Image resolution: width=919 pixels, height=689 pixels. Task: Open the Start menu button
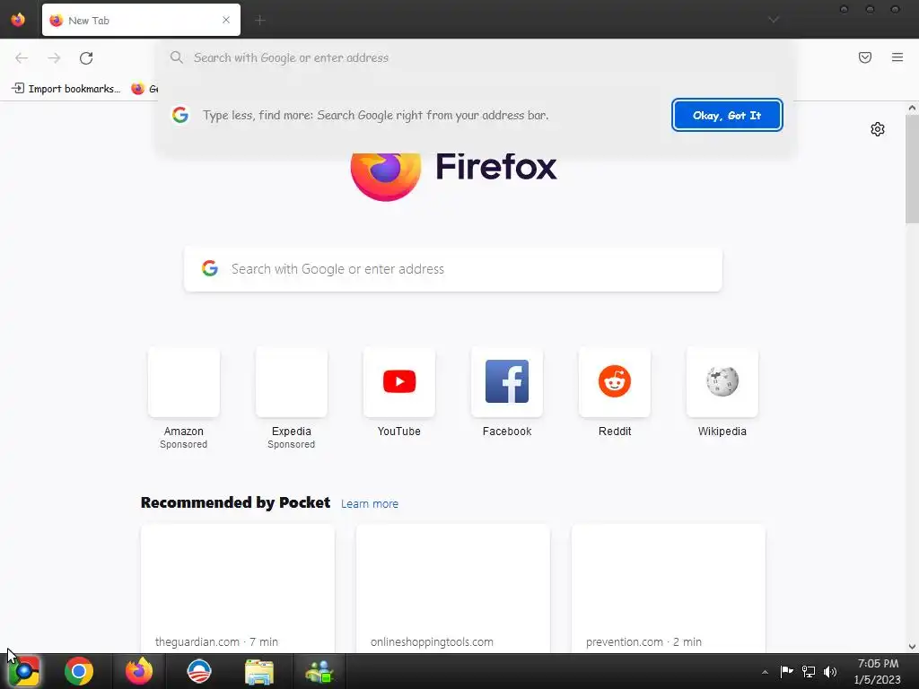(x=23, y=671)
